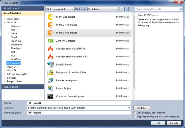185x128 pixels.
Task: Click the search magnifier icon
Action: point(181,9)
